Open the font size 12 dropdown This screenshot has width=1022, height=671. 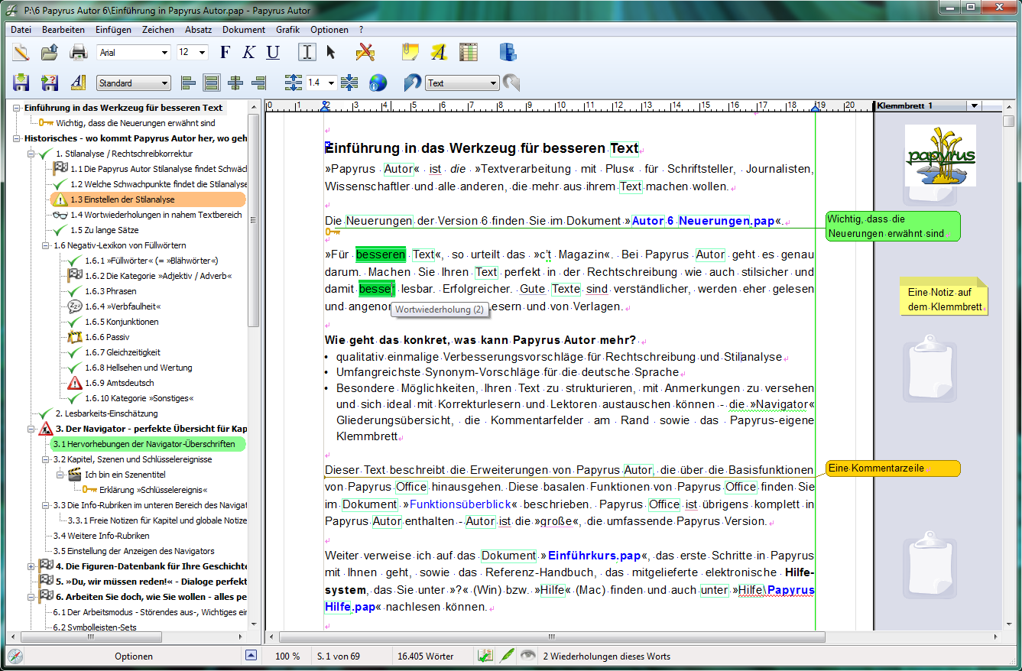[x=203, y=53]
